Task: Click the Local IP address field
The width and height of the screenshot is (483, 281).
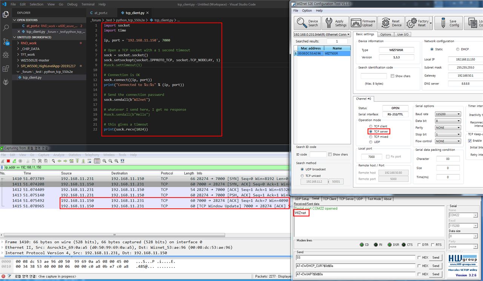Action: [x=466, y=59]
